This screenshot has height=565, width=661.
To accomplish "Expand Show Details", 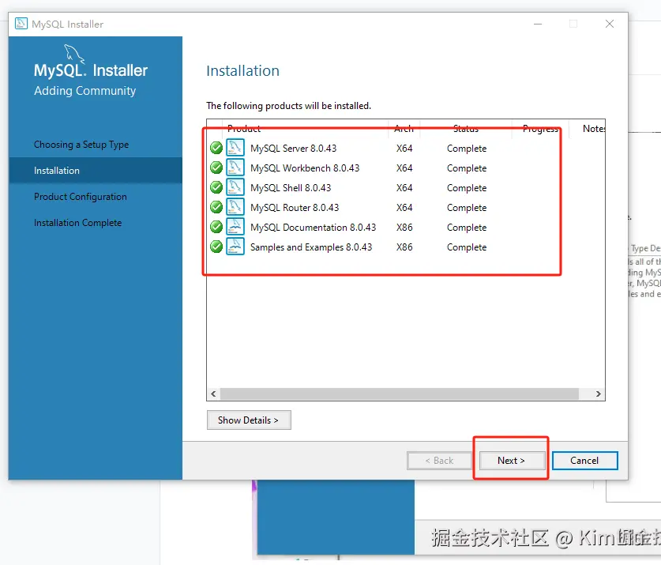I will pos(249,420).
